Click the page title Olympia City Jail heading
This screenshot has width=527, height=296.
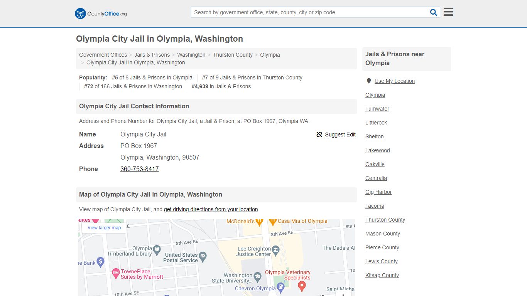tap(159, 39)
